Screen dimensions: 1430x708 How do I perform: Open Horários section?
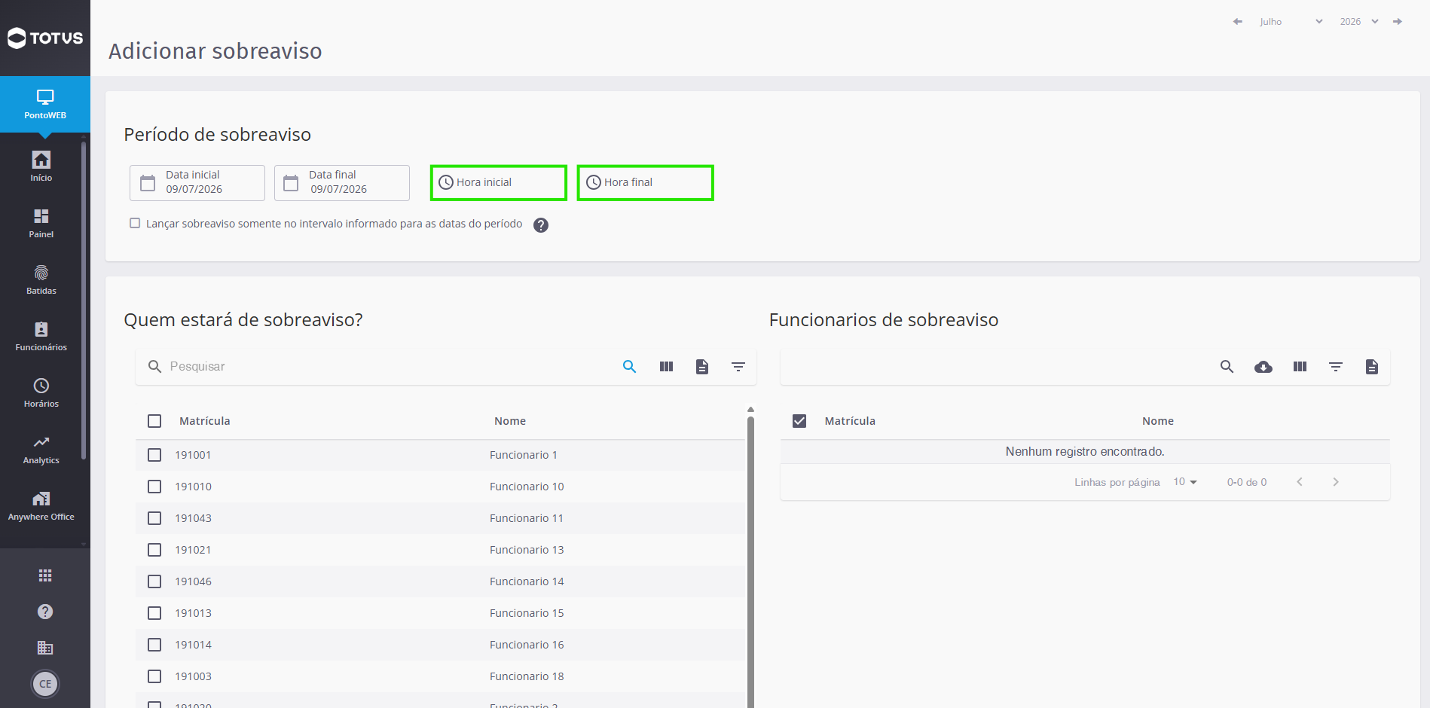coord(41,392)
